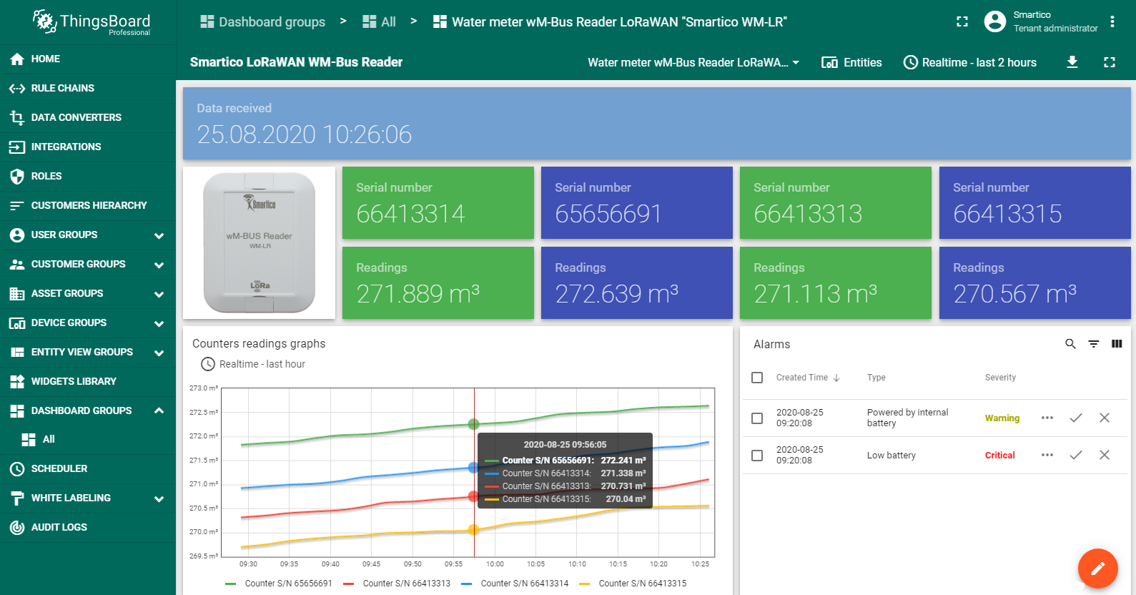This screenshot has width=1136, height=595.
Task: Collapse the Dashboard Groups sidebar section
Action: click(x=159, y=410)
